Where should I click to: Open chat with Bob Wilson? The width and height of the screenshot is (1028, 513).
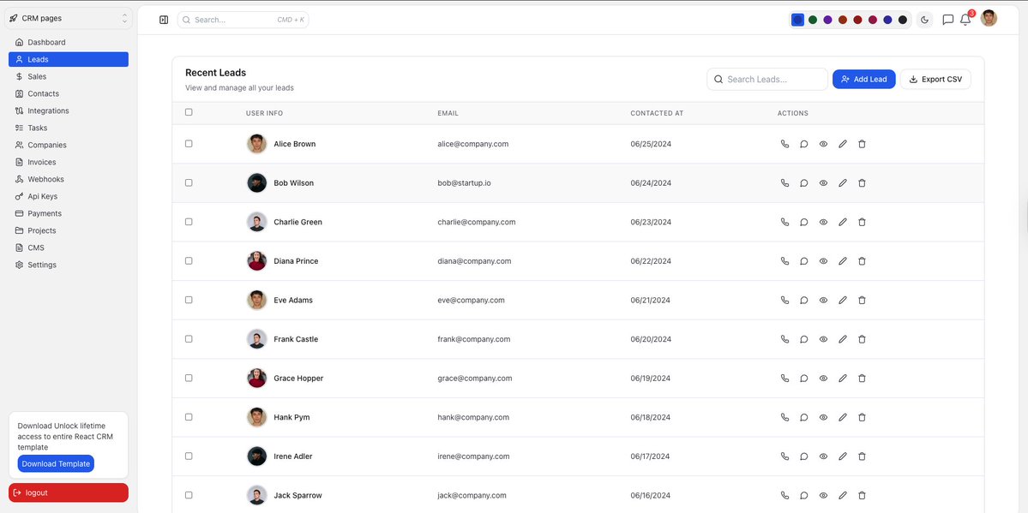tap(803, 182)
